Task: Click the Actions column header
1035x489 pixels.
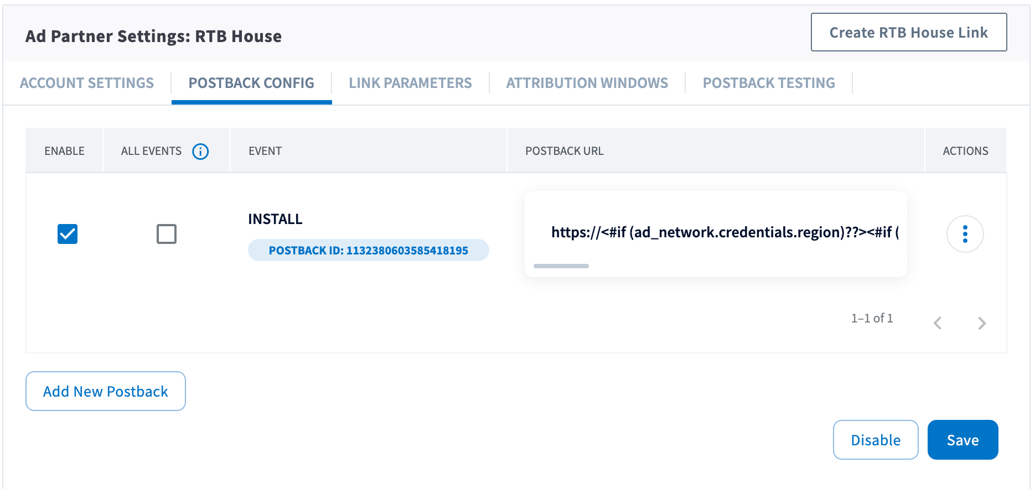Action: coord(965,151)
